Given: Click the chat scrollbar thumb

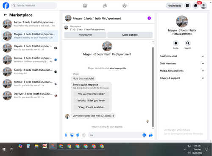Looking at the screenshot, I should tap(153, 87).
